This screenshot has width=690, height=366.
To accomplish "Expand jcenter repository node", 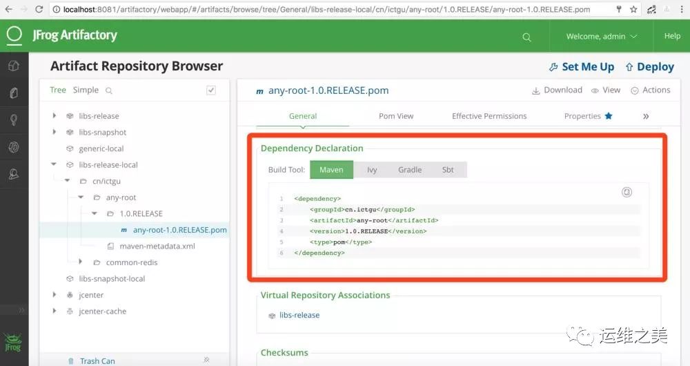I will coord(54,294).
